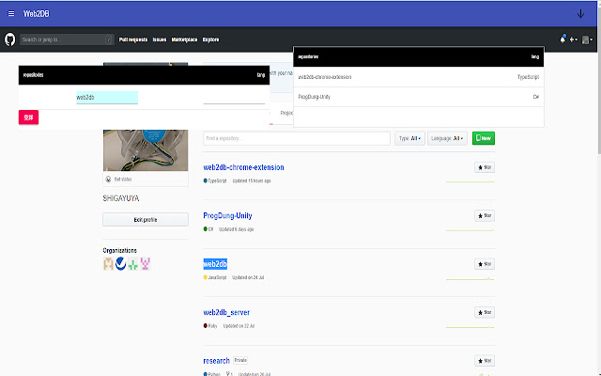Star the ProgDung-Unity repository
This screenshot has height=376, width=601.
click(x=485, y=215)
